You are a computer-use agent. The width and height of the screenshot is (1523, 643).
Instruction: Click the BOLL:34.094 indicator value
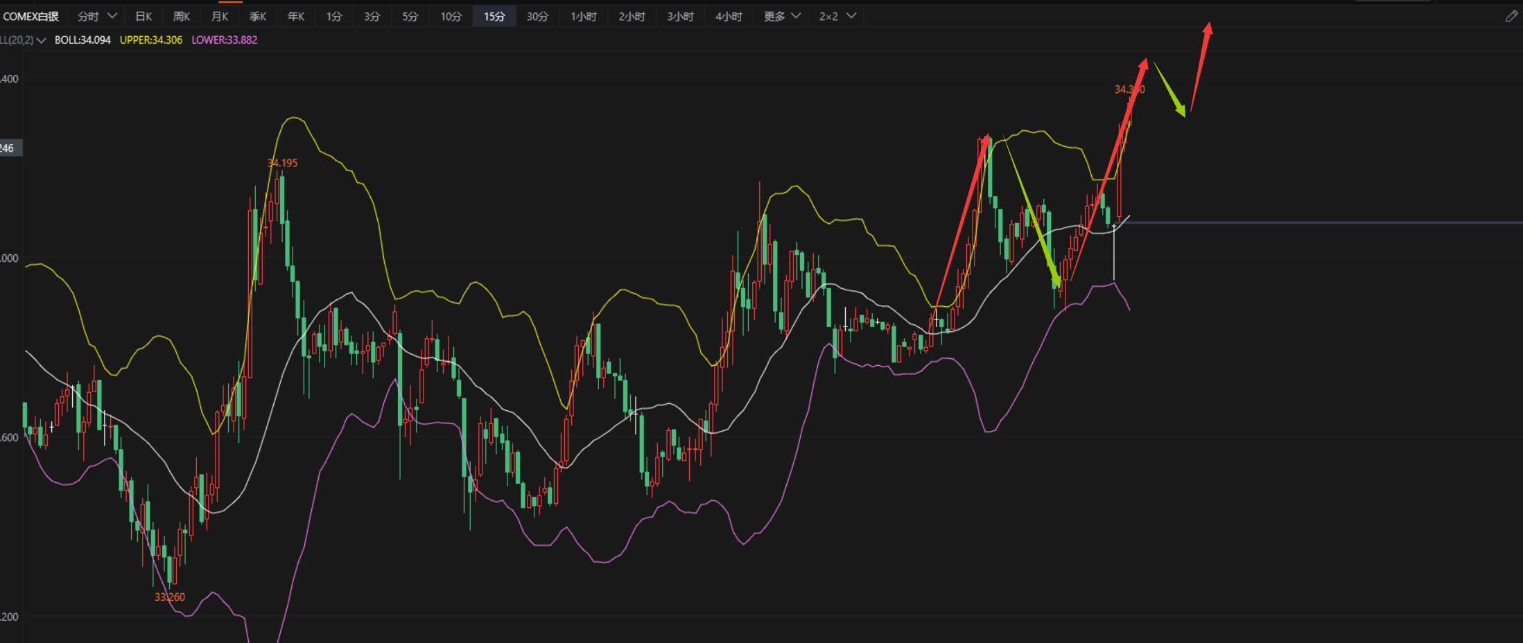pyautogui.click(x=82, y=40)
